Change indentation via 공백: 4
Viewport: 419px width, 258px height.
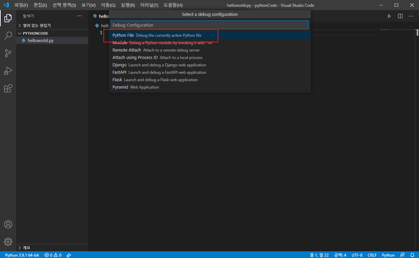tap(340, 255)
